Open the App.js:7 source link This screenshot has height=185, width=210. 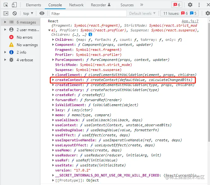pyautogui.click(x=190, y=21)
